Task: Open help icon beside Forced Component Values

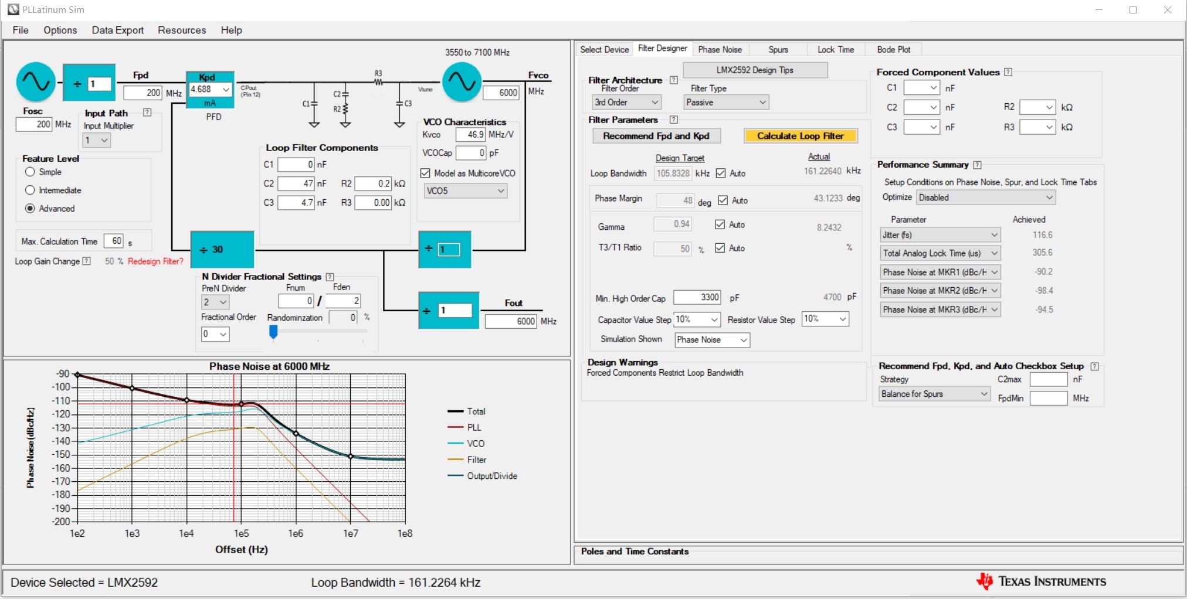Action: 1008,72
